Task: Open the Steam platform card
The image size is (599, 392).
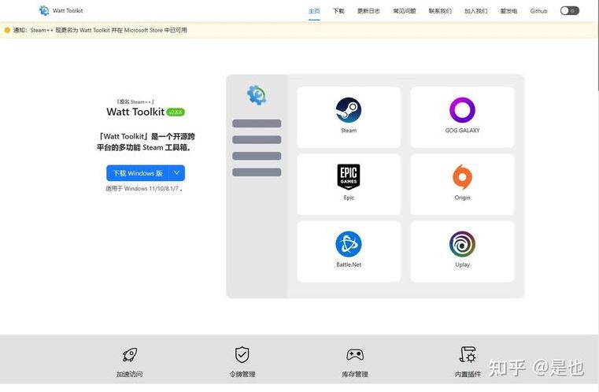Action: (x=349, y=117)
